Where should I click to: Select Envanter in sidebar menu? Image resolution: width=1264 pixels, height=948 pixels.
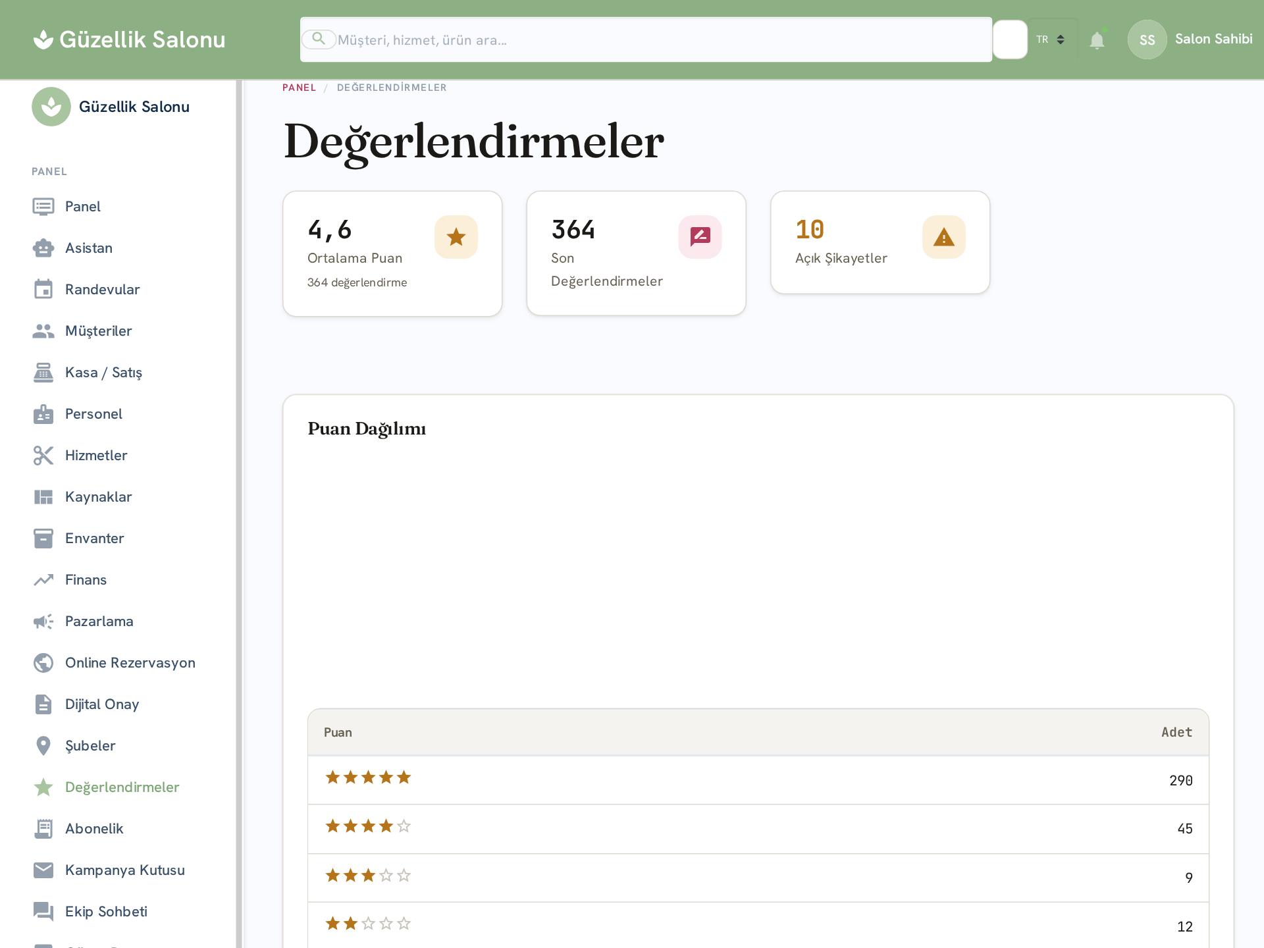click(x=94, y=539)
